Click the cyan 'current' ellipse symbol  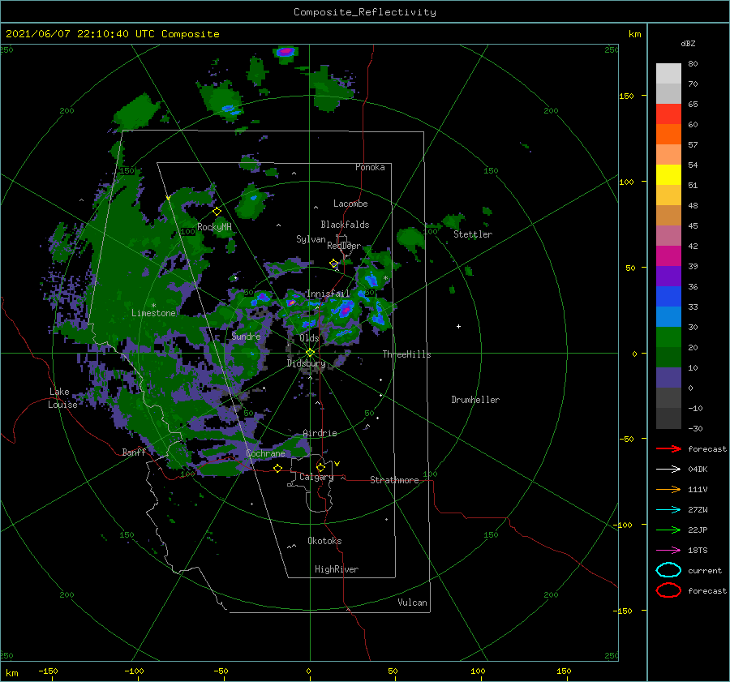tap(668, 570)
